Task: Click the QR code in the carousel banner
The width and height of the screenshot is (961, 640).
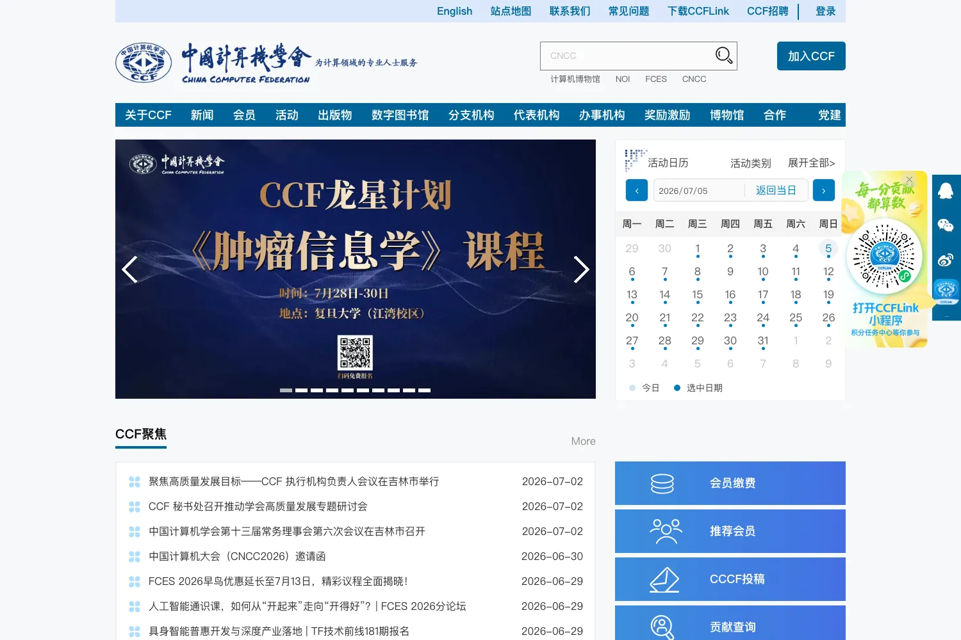Action: click(x=355, y=353)
